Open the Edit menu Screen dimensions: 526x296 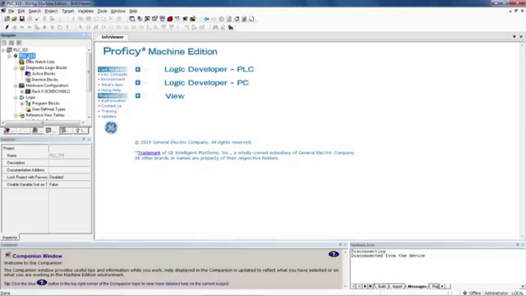pyautogui.click(x=21, y=11)
